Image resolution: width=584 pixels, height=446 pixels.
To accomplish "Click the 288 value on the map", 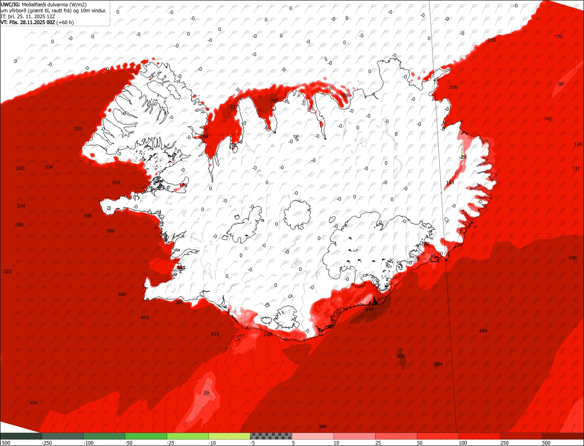I will click(19, 225).
